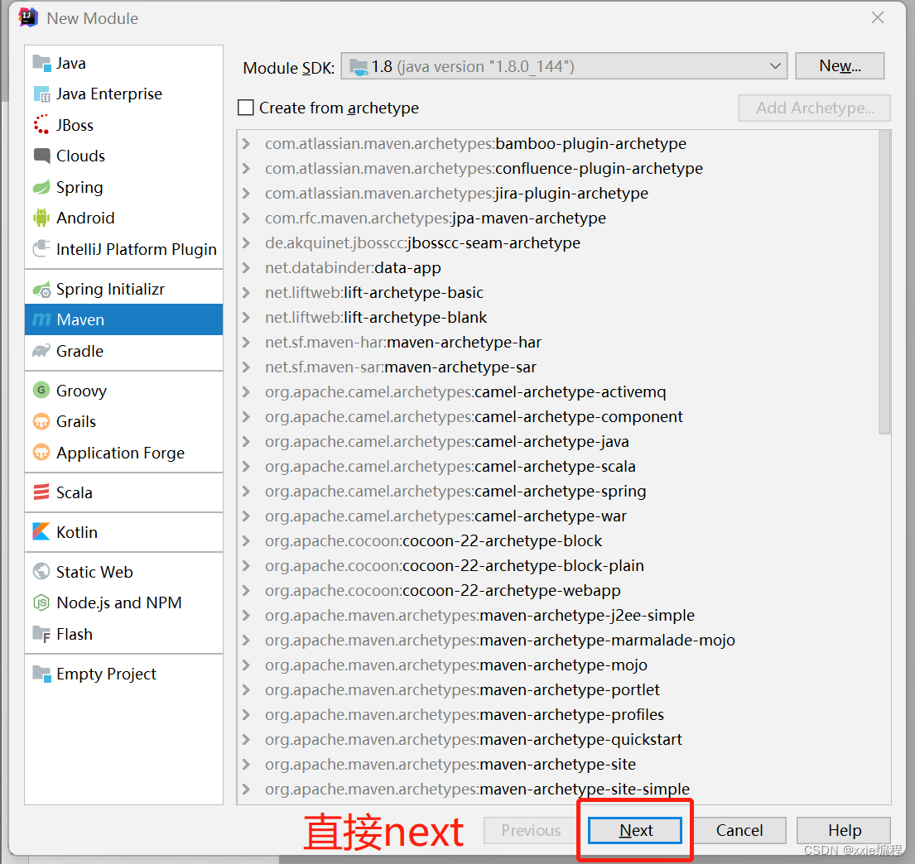Select Kotlin module type
Viewport: 915px width, 864px height.
pyautogui.click(x=123, y=531)
